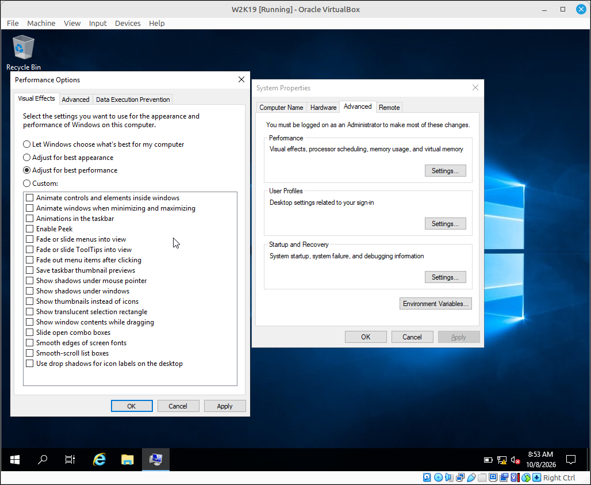Click Apply in Performance Options
Screen dimensions: 591x485
(225, 406)
